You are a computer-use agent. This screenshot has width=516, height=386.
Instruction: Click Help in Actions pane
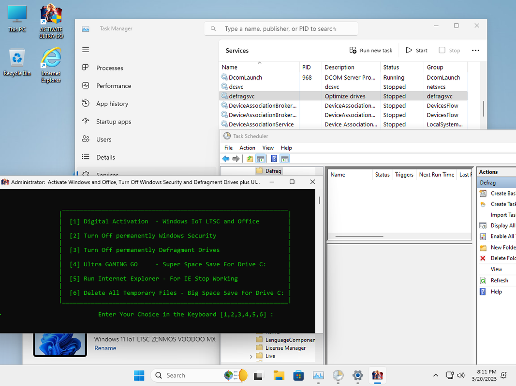[x=491, y=291]
